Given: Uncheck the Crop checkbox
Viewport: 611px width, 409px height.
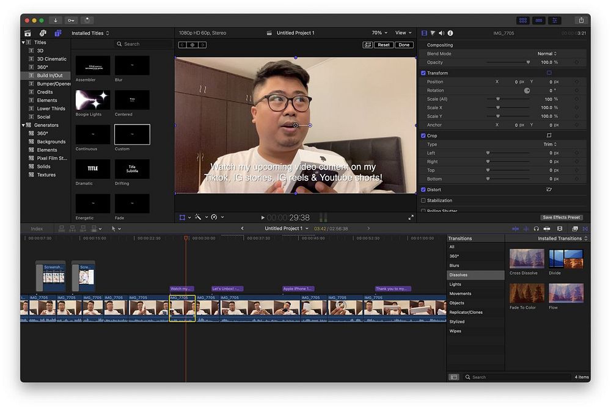Looking at the screenshot, I should click(423, 136).
